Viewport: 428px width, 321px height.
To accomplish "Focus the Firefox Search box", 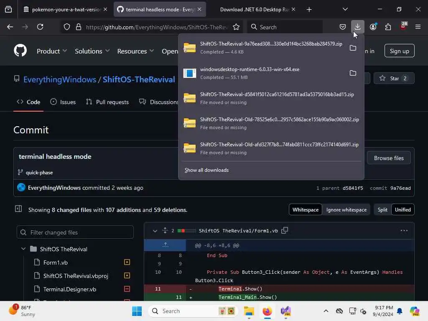I will tap(285, 27).
